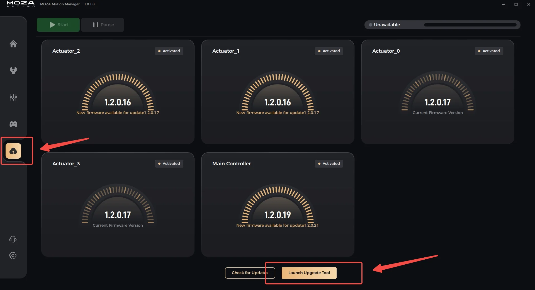Viewport: 535px width, 290px height.
Task: Maximize the MOZA Motion Manager window
Action: coord(516,4)
